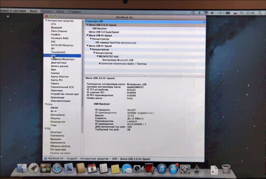Screen dimensions: 266x179
Task: Open the Файл menu
Action: 34,11
